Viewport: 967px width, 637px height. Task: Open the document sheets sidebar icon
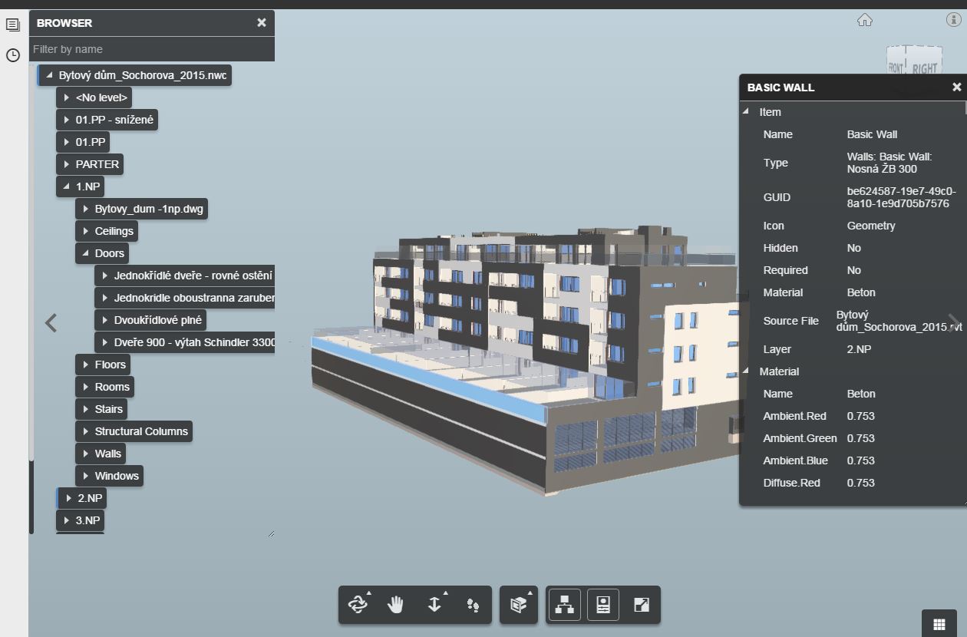(12, 24)
